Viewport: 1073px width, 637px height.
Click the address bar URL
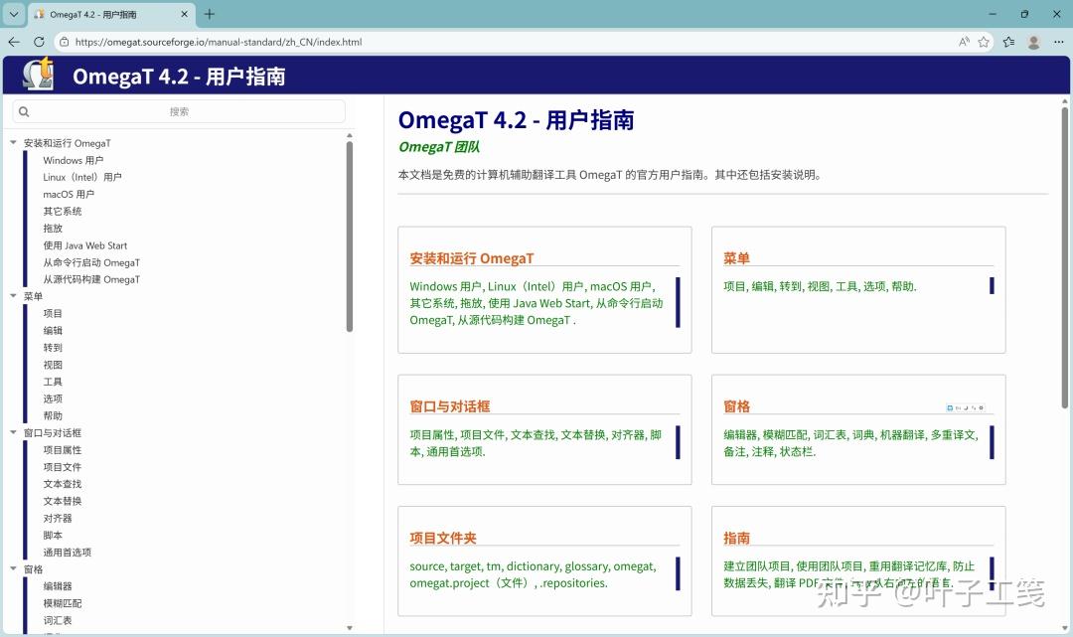click(219, 42)
